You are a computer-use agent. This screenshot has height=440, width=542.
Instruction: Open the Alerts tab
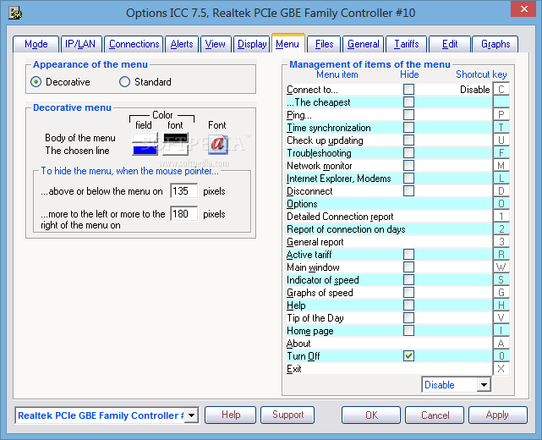[182, 44]
